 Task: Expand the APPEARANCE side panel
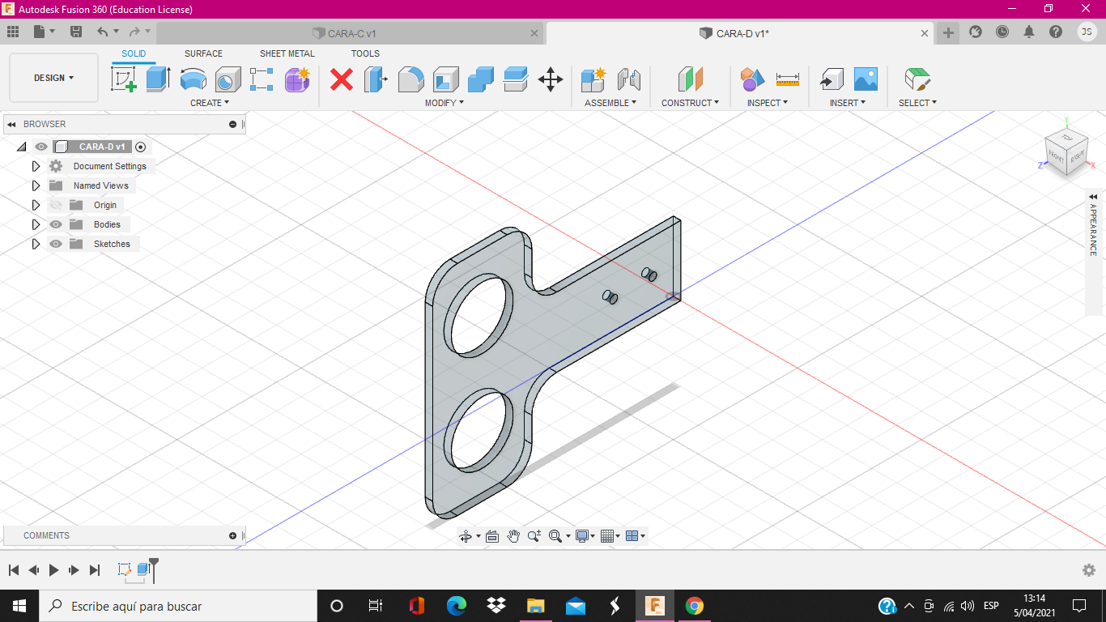coord(1093,197)
